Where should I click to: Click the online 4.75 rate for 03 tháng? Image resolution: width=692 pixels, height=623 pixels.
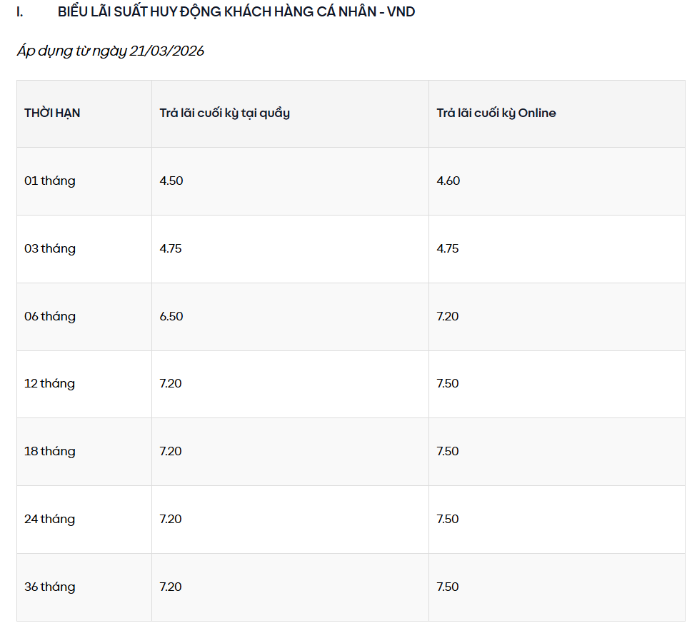pos(448,248)
